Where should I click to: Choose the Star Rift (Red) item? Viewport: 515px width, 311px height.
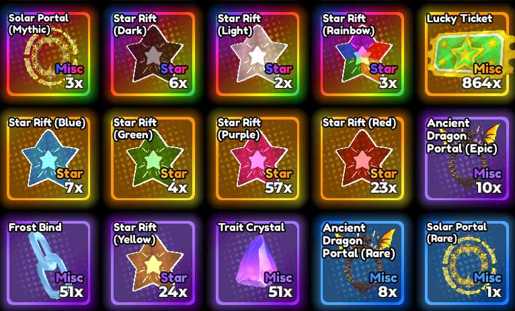click(x=362, y=159)
